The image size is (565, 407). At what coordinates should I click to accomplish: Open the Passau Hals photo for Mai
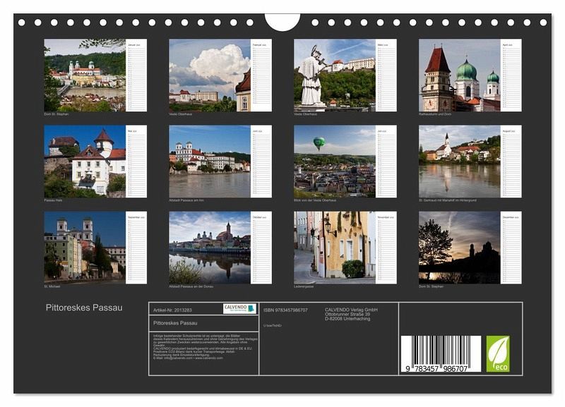click(85, 162)
